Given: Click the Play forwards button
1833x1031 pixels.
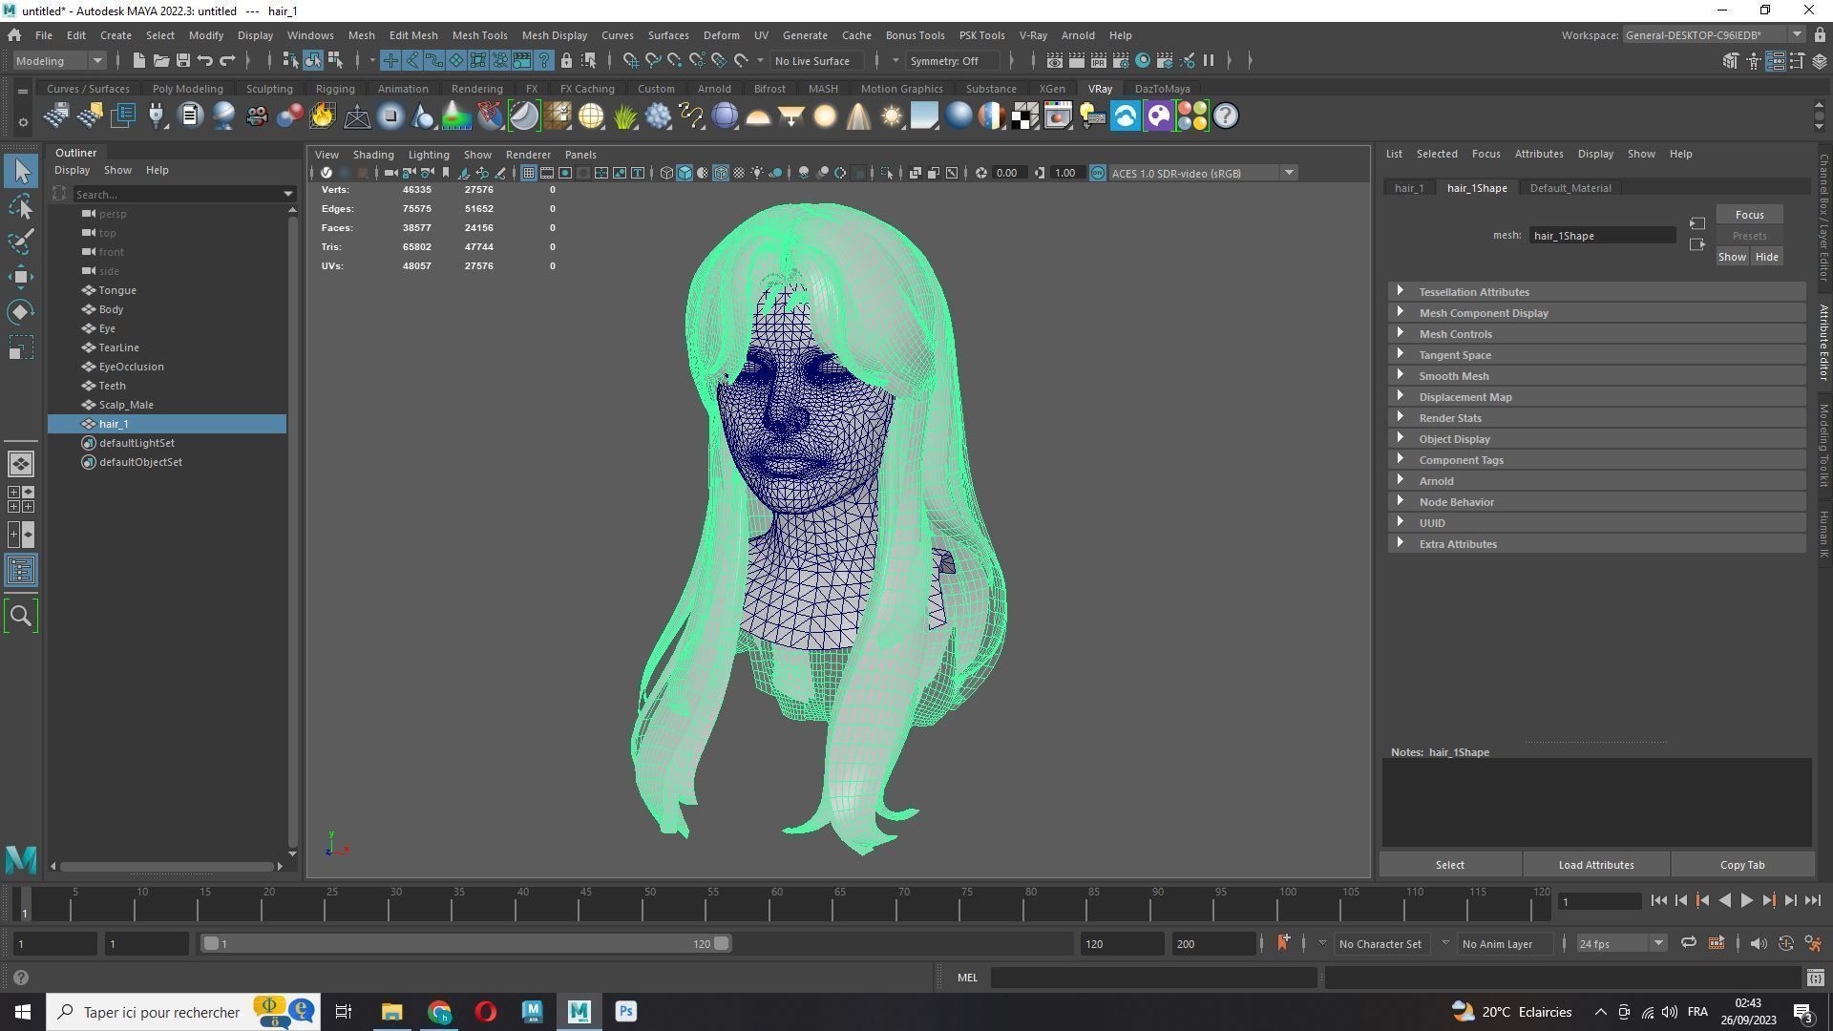Looking at the screenshot, I should pos(1746,901).
